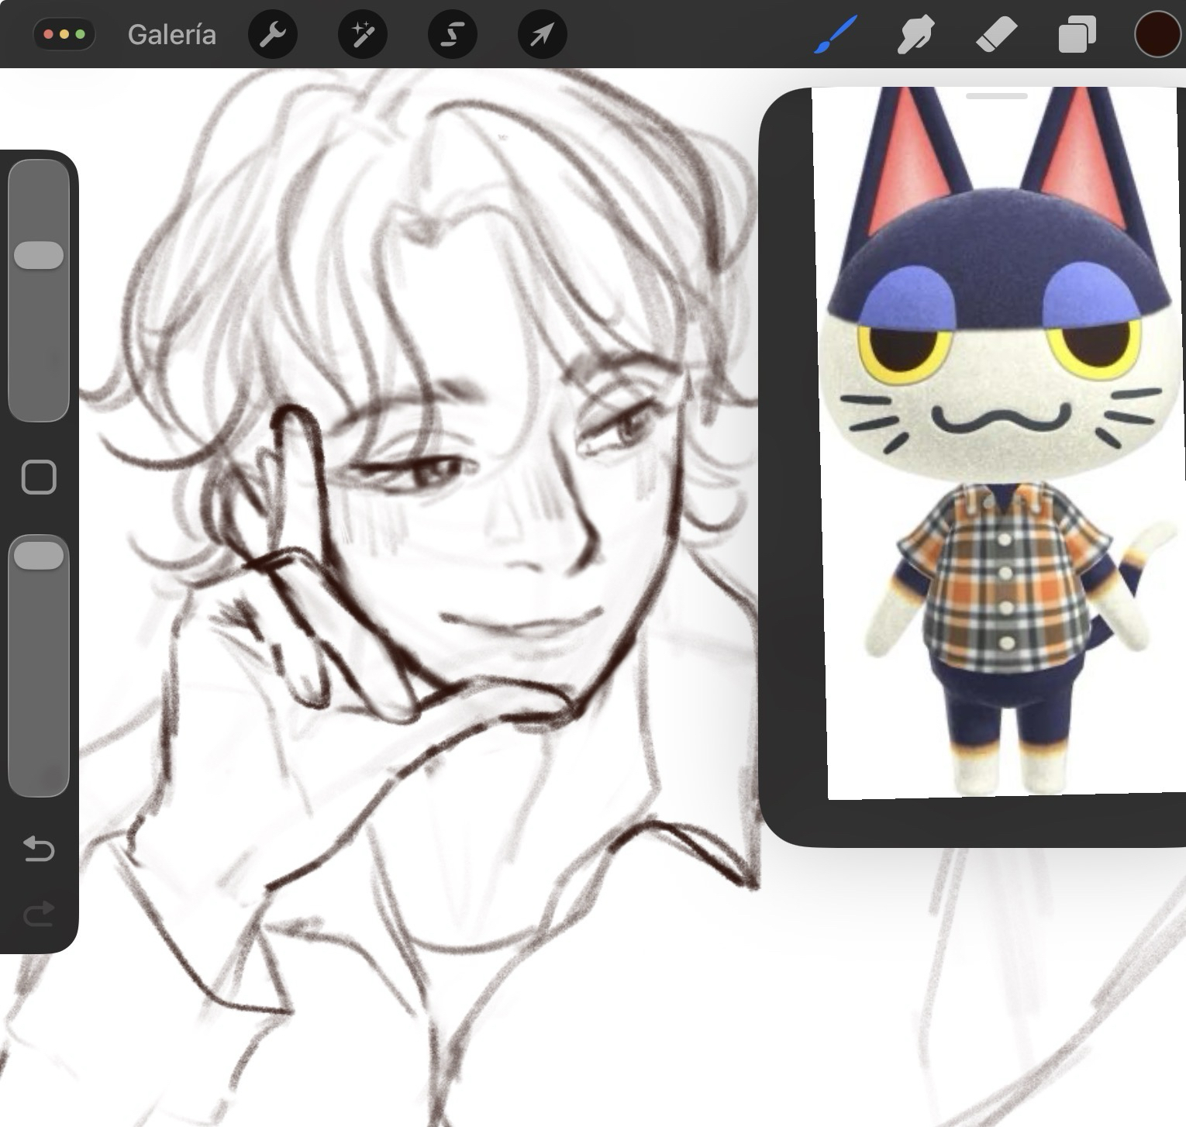Open the Actions wrench menu
The image size is (1186, 1127).
pos(273,35)
